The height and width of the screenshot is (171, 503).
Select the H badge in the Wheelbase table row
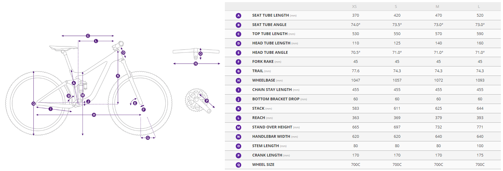[x=238, y=80]
